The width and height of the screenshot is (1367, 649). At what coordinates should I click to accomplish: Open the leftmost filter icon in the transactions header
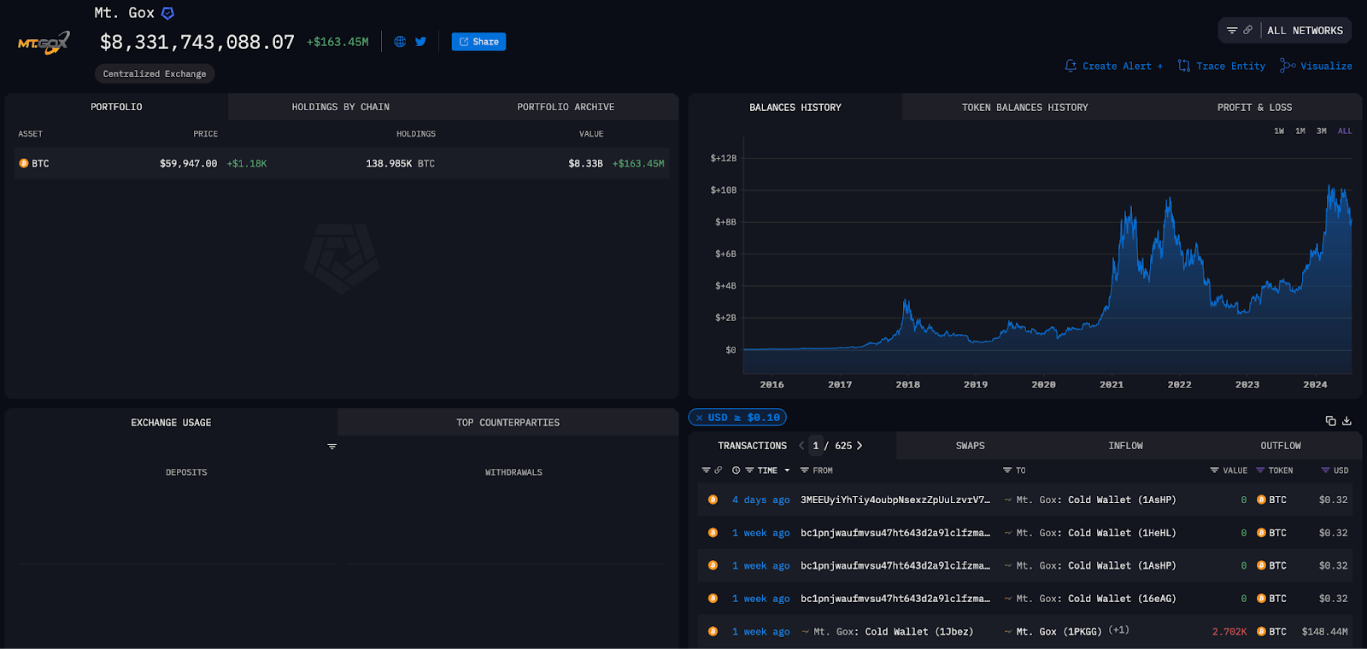coord(707,471)
